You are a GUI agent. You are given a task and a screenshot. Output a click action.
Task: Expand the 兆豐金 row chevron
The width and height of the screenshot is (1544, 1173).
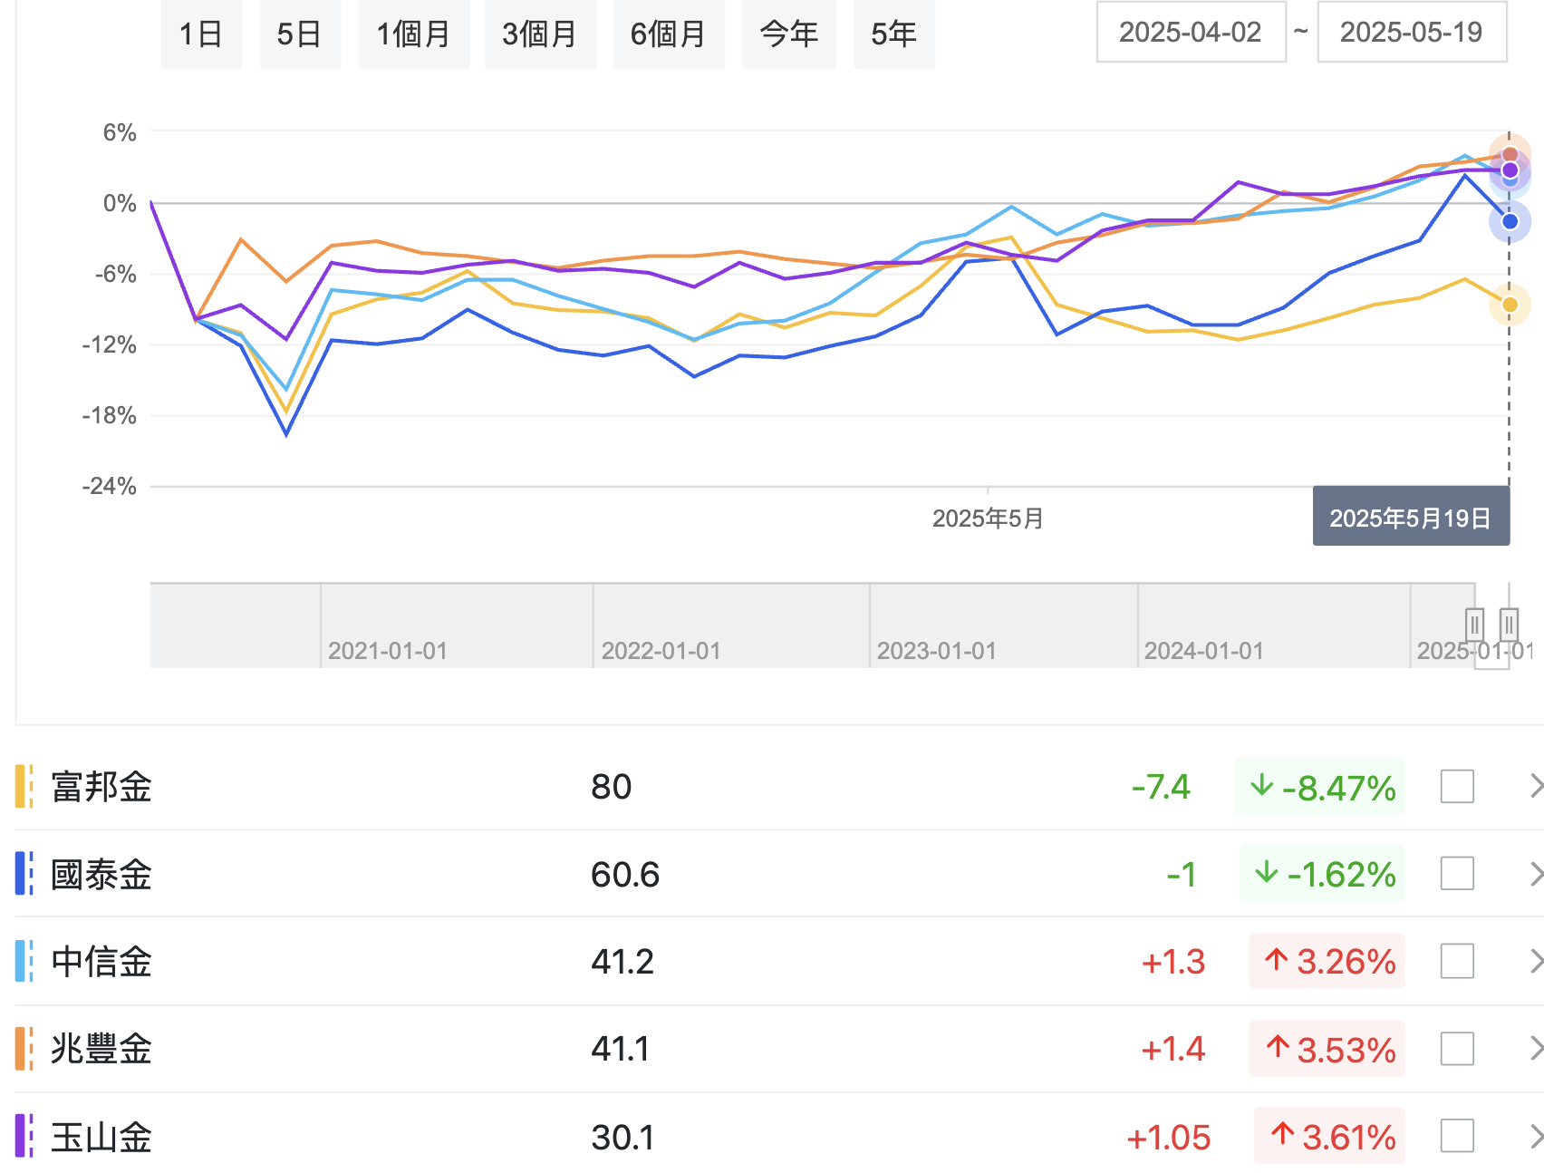coord(1536,1049)
